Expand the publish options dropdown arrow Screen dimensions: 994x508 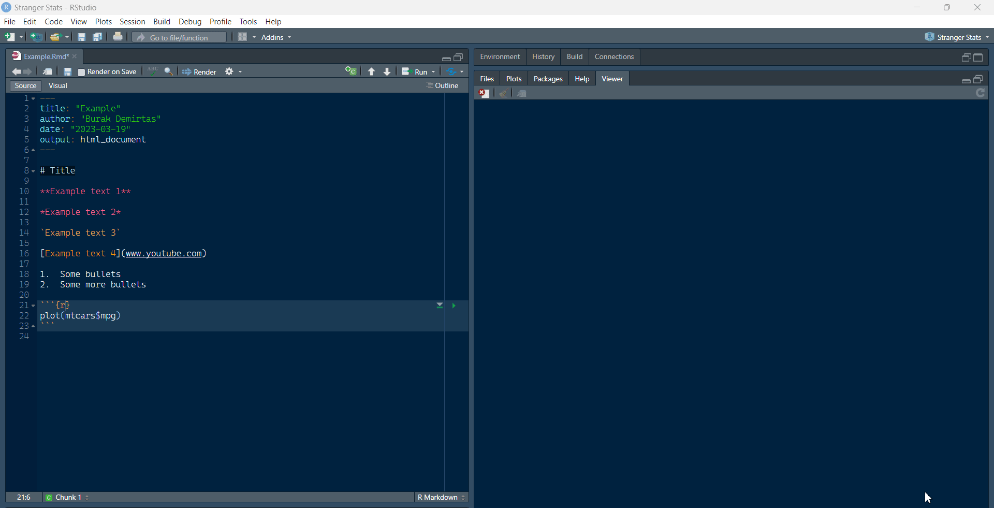[462, 72]
